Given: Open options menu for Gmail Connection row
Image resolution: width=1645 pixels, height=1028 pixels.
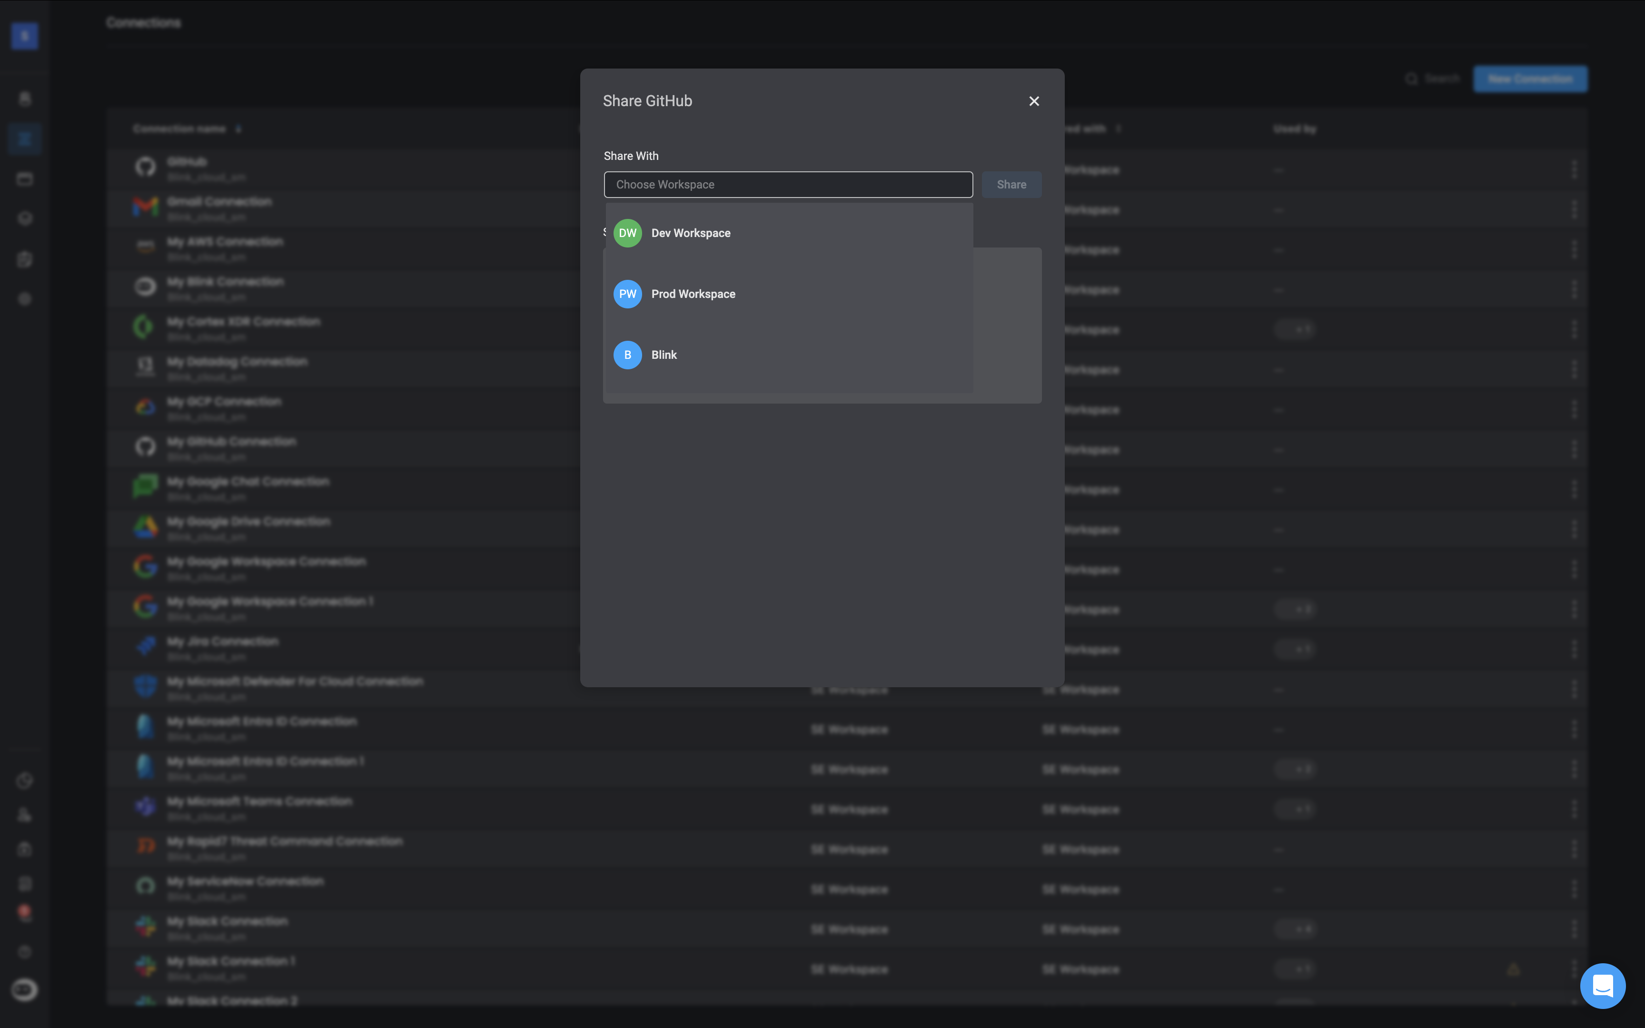Looking at the screenshot, I should pos(1574,209).
